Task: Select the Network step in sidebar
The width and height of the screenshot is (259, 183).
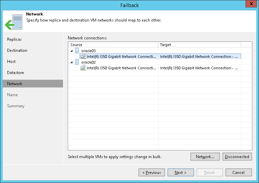Action: 33,84
